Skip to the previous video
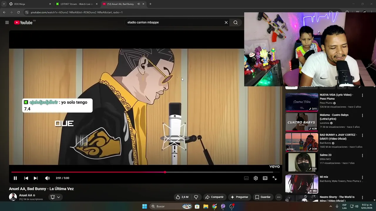376x211 pixels. click(x=26, y=178)
